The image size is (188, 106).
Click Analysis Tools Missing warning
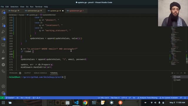point(147,98)
